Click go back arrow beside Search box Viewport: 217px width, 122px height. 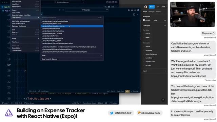(60, 10)
